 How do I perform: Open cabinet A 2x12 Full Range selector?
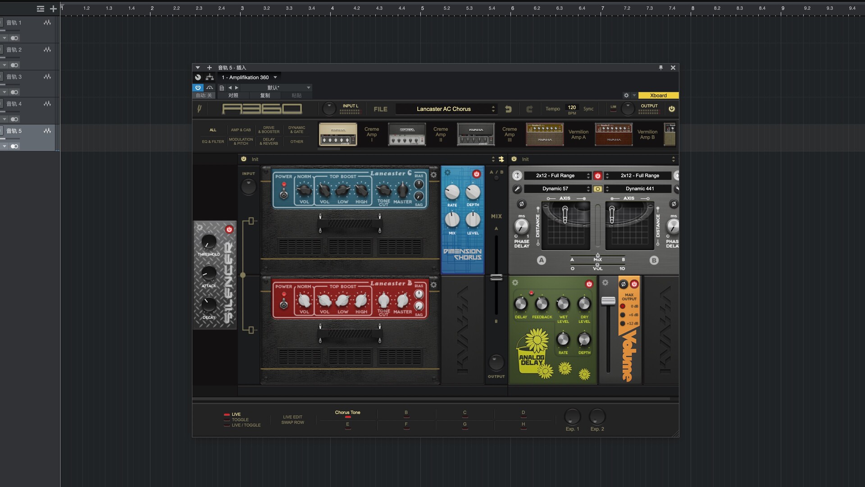pyautogui.click(x=558, y=175)
